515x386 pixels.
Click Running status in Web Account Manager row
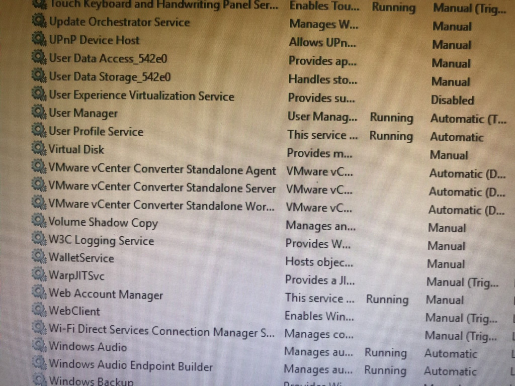387,300
